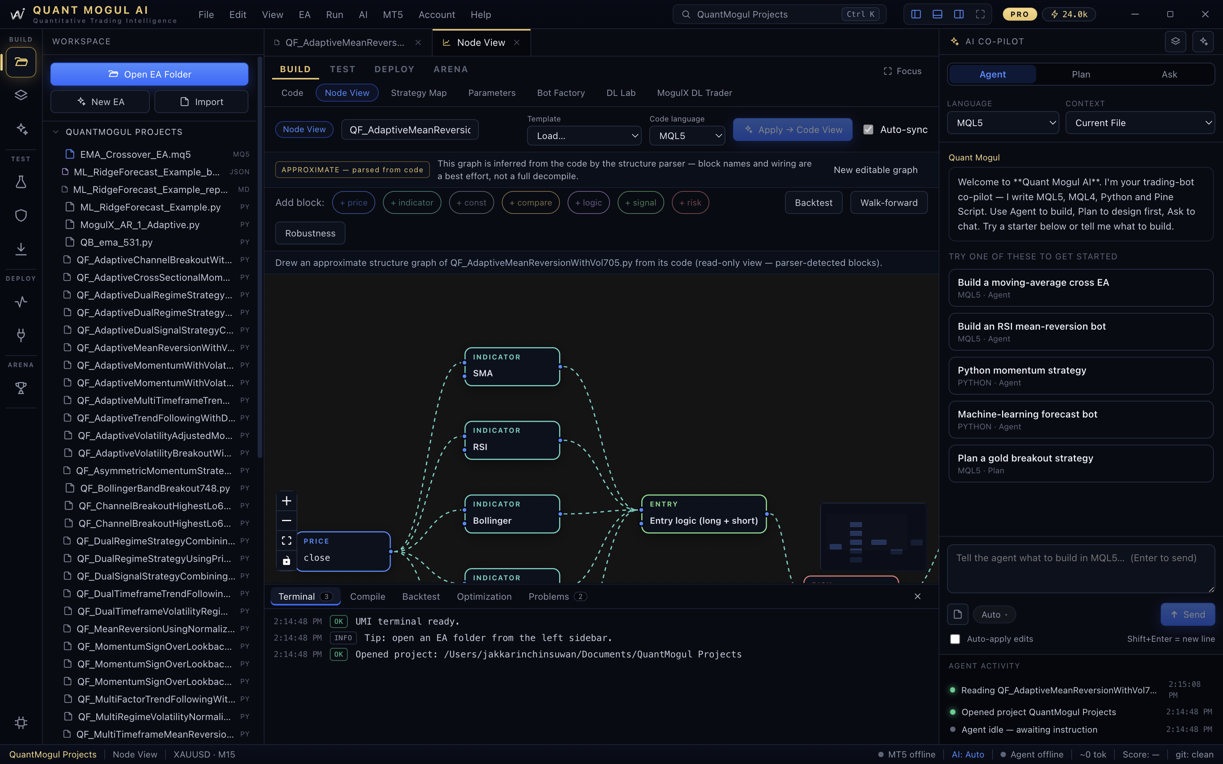Close the terminal panel with X
The image size is (1223, 764).
917,596
